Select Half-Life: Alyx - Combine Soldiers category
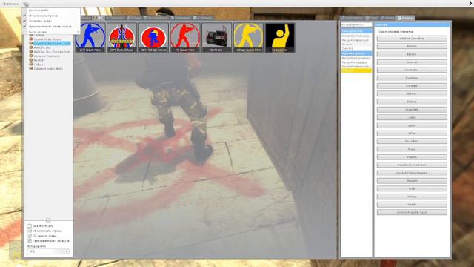Viewport: 474px width, 267px height. (52, 52)
